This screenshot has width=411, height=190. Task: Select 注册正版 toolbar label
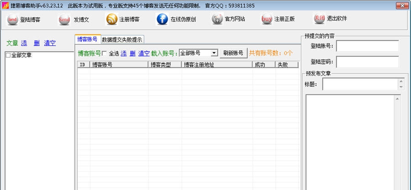pos(285,19)
